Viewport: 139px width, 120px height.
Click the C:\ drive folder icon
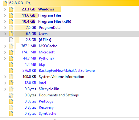[x=5, y=3]
